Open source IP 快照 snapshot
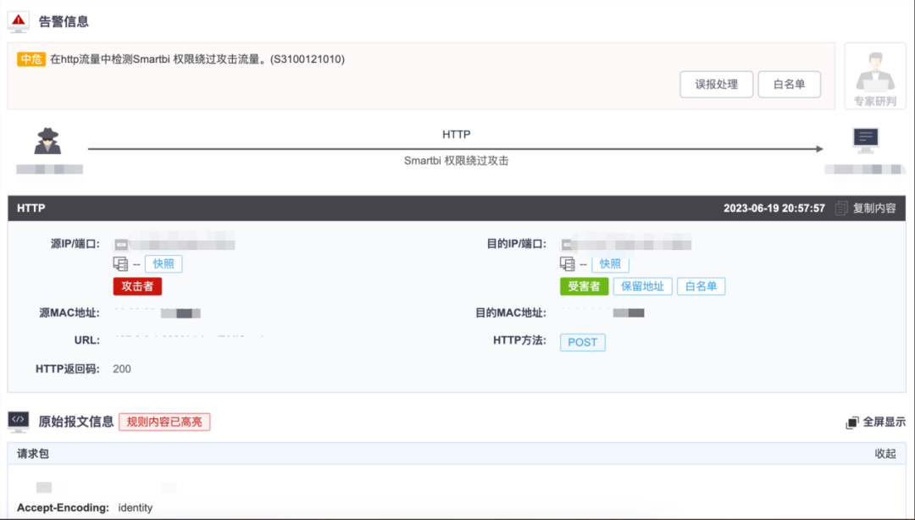 [x=164, y=263]
